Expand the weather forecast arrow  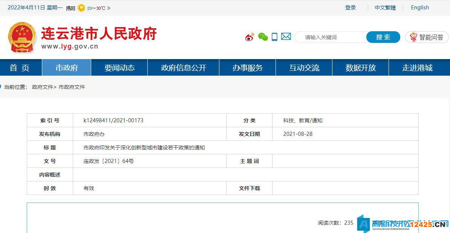pos(109,8)
